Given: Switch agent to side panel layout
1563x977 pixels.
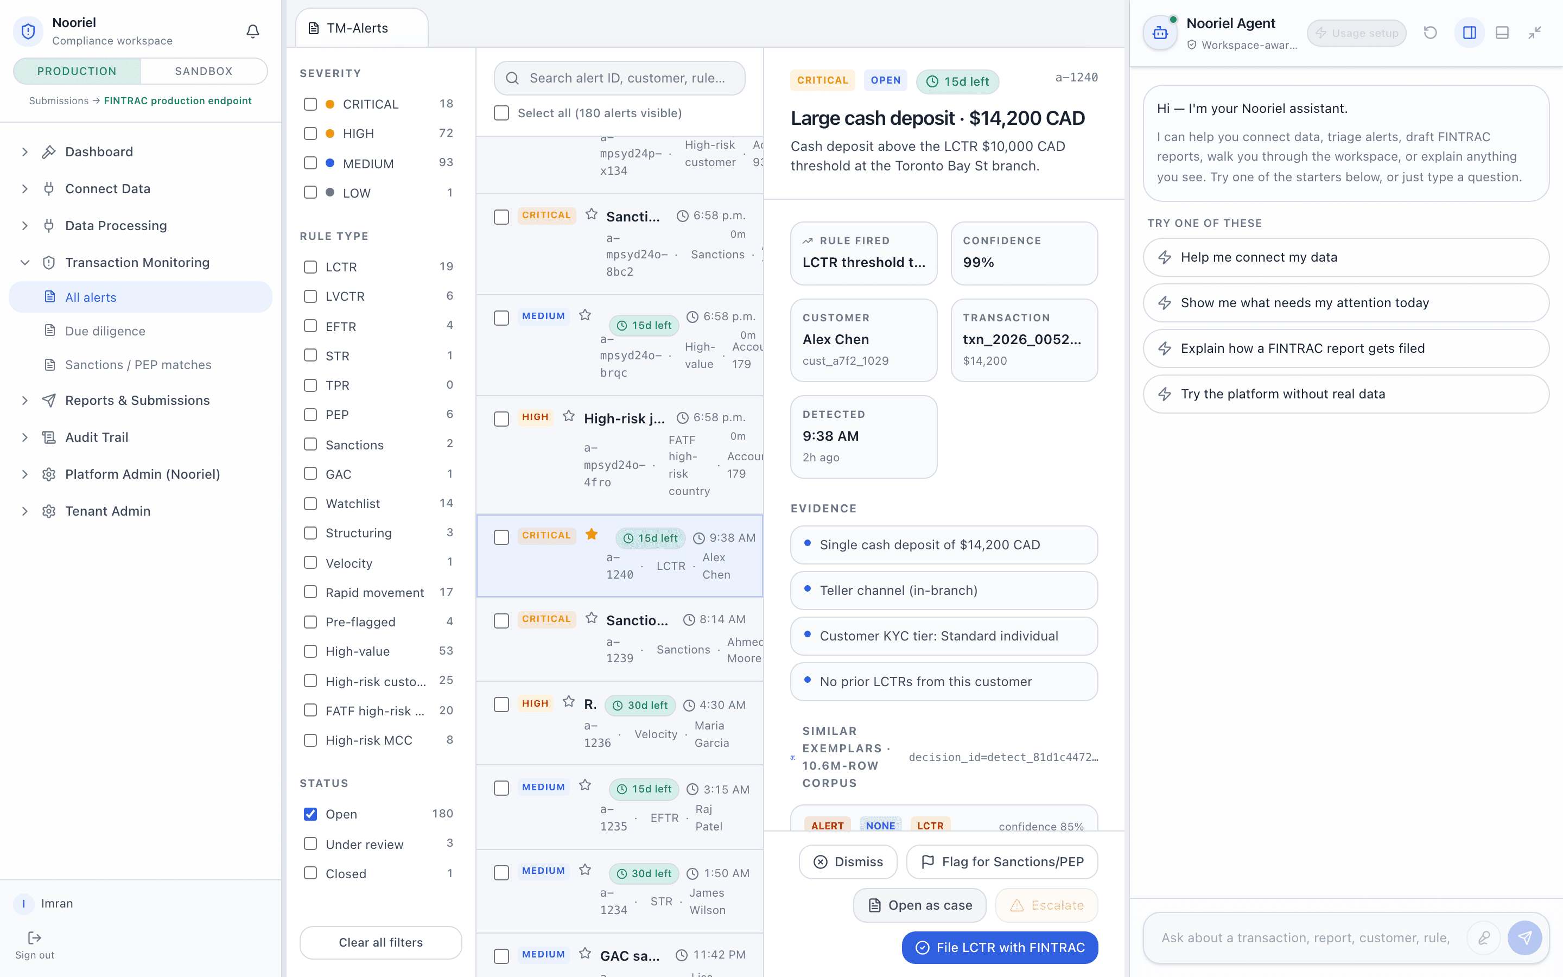Looking at the screenshot, I should [1469, 33].
